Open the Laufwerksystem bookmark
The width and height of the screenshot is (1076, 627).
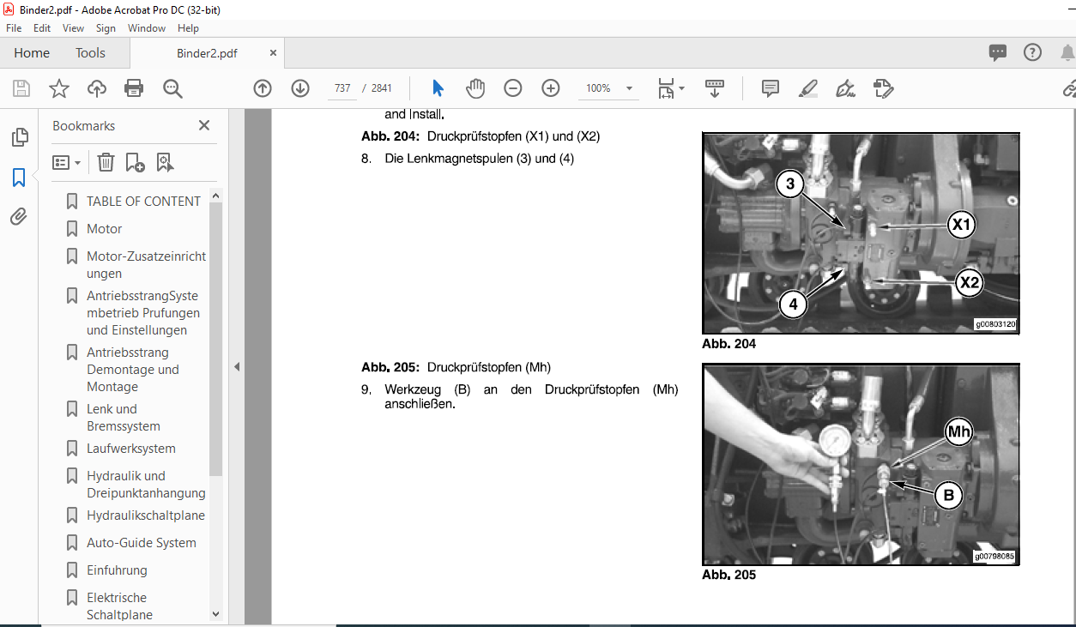[x=131, y=449]
